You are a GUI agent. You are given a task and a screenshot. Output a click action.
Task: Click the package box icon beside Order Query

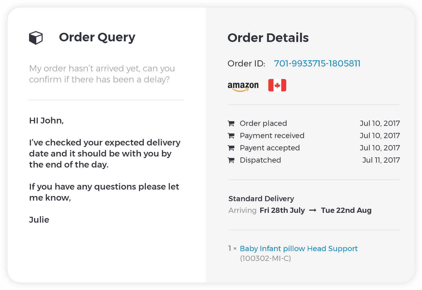[x=36, y=38]
